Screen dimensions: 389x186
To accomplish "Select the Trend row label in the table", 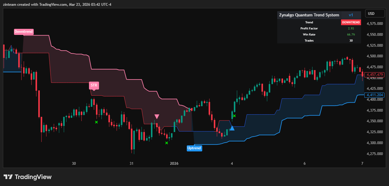I will [x=309, y=22].
